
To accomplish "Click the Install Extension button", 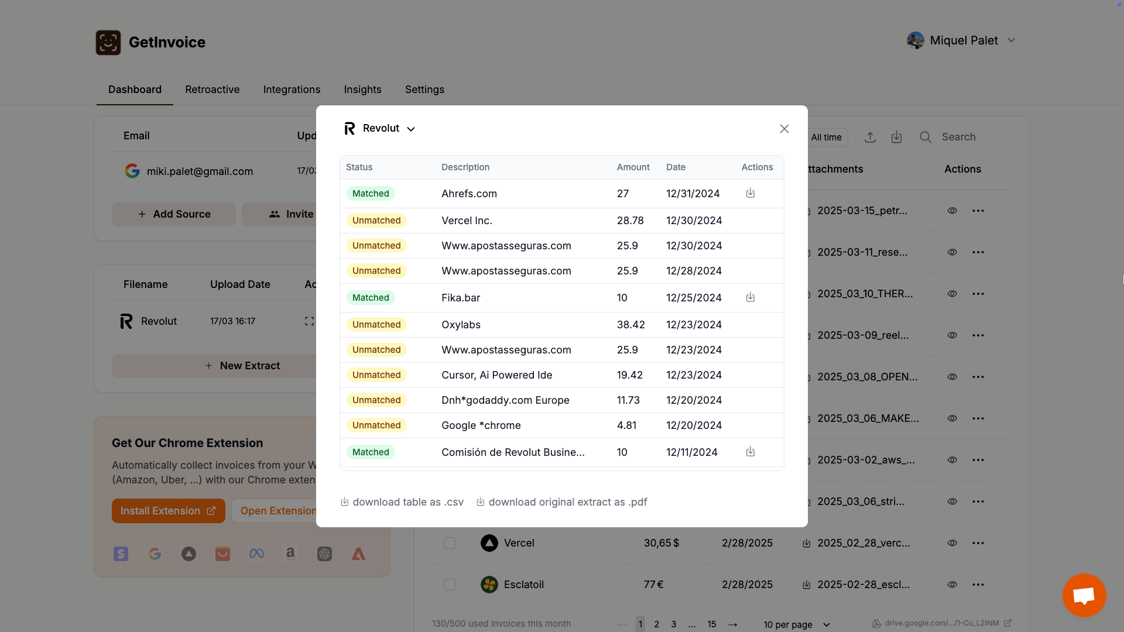I will point(168,511).
